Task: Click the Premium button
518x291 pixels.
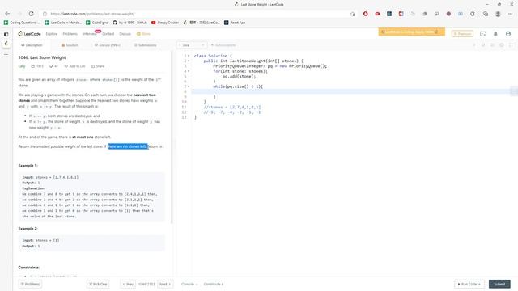Action: [462, 34]
